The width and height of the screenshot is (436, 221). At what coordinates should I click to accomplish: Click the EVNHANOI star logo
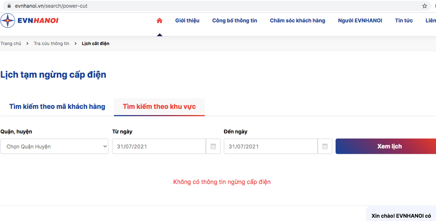tap(8, 20)
